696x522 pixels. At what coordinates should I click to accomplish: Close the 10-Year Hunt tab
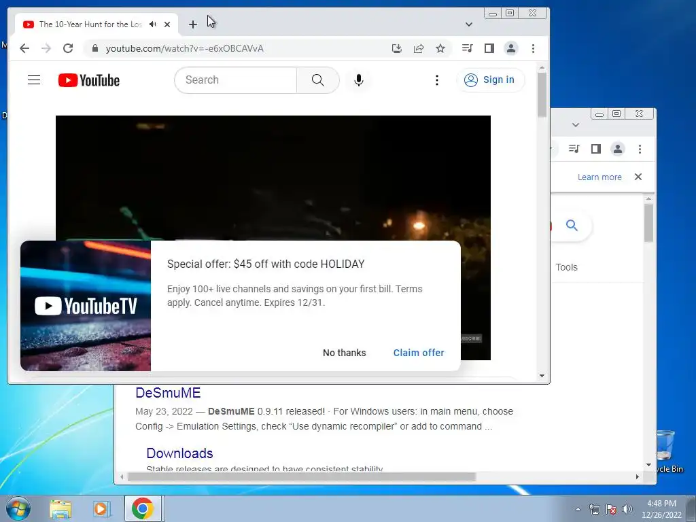coord(167,24)
